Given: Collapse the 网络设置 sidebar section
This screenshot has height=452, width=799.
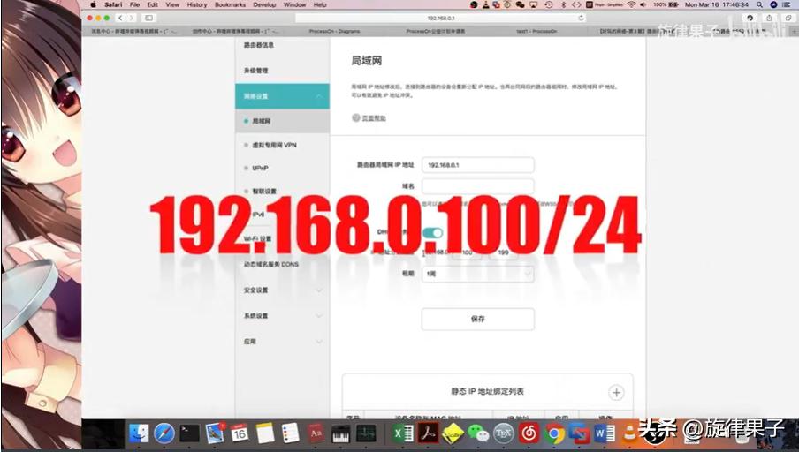Looking at the screenshot, I should (x=282, y=96).
